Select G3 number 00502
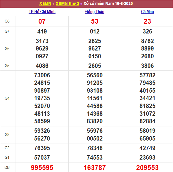173x172 pixels. 95,139
